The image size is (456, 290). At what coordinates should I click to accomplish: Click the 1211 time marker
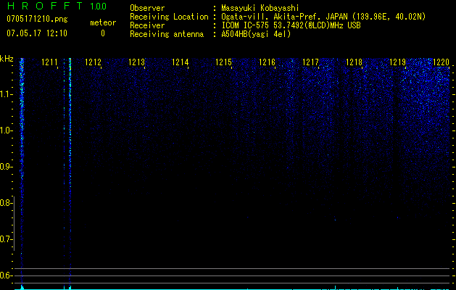[49, 62]
